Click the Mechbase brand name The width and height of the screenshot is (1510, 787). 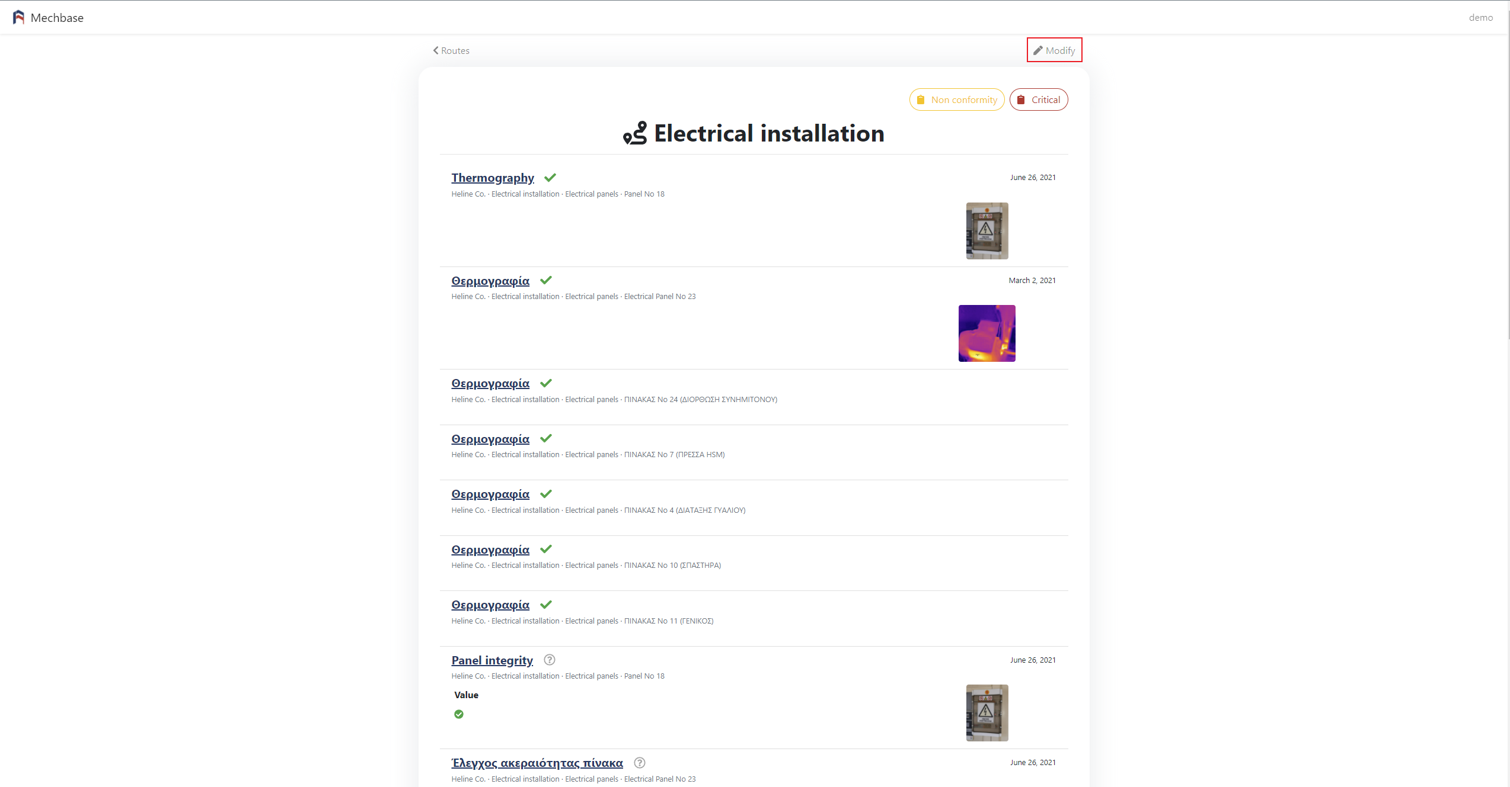tap(57, 18)
